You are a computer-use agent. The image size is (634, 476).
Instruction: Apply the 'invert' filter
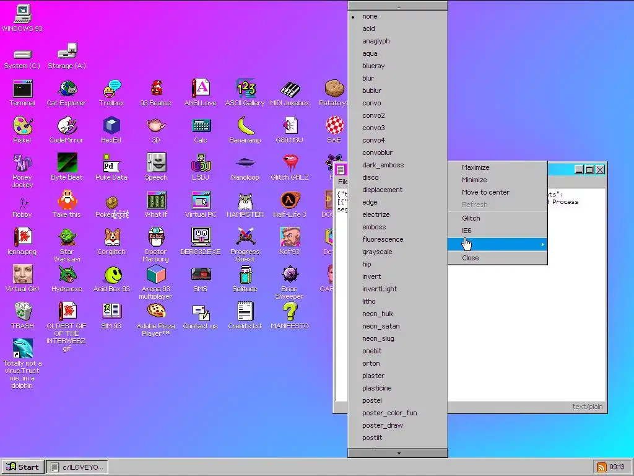(397, 276)
